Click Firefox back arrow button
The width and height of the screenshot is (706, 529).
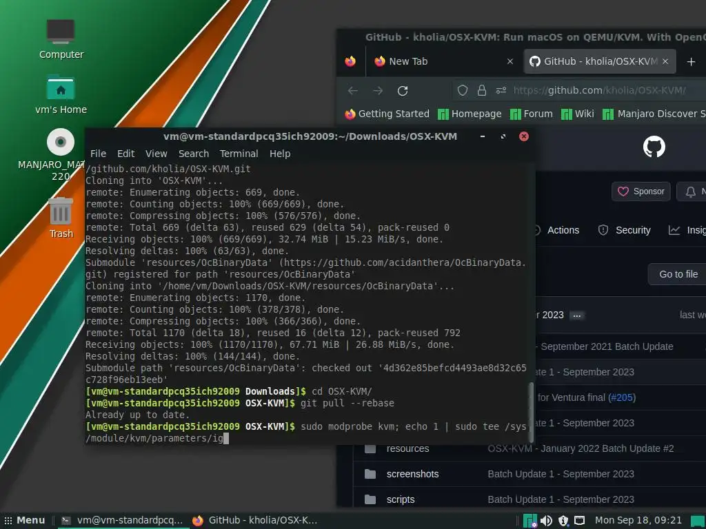(x=352, y=91)
